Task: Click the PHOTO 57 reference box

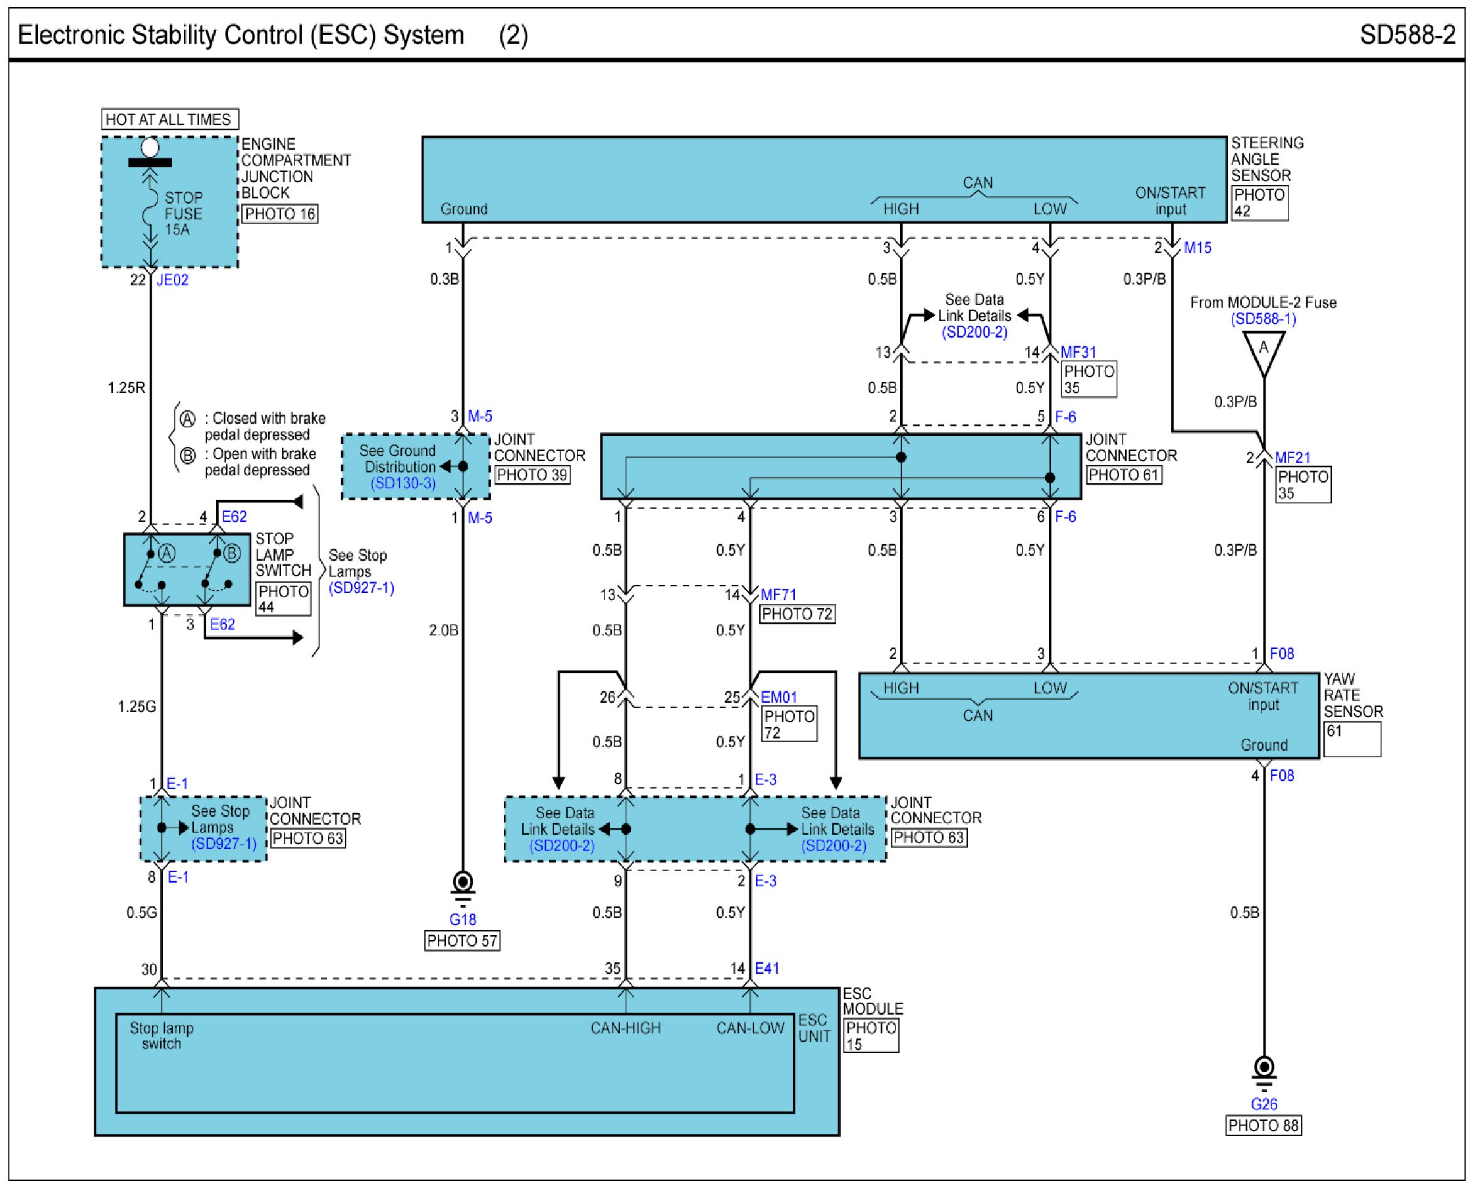Action: click(462, 941)
